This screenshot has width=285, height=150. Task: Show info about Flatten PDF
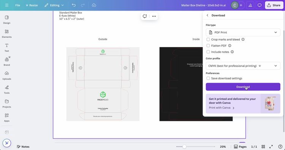[x=230, y=46]
